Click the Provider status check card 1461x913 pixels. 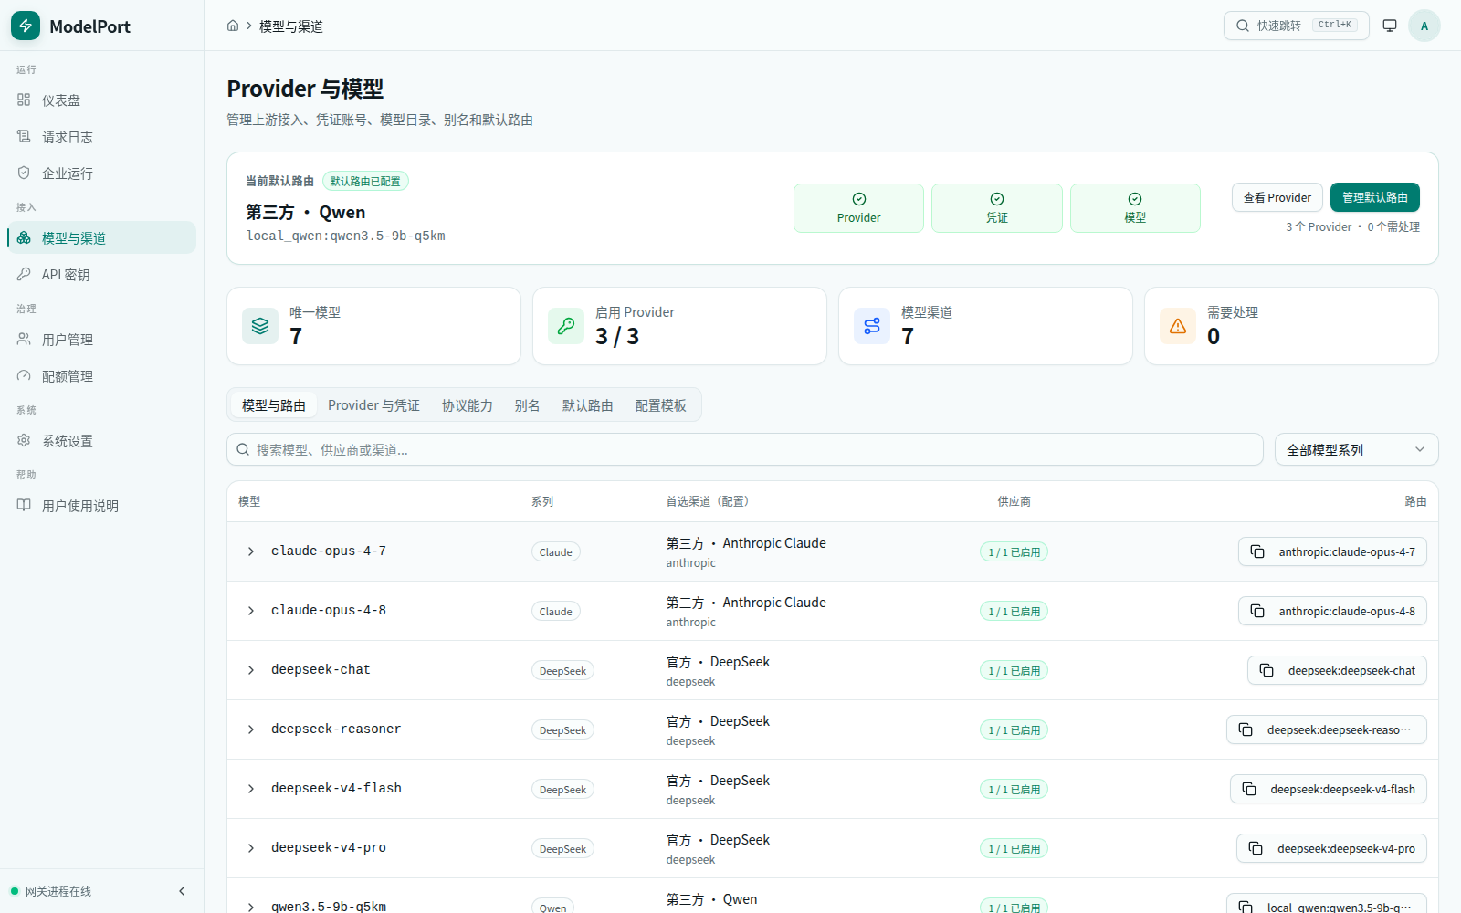[x=858, y=208]
